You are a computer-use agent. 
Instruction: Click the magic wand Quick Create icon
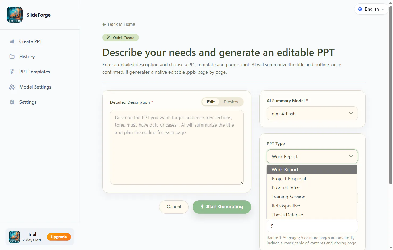pyautogui.click(x=109, y=37)
